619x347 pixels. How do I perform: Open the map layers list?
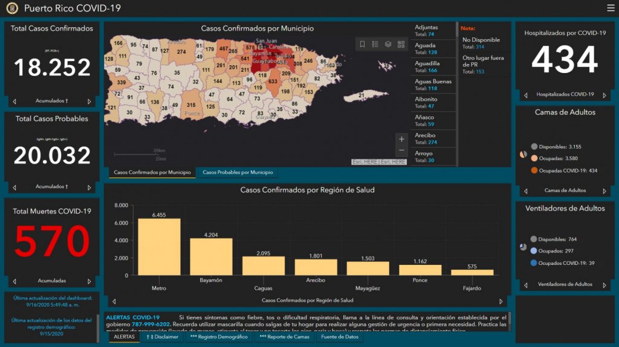point(387,44)
